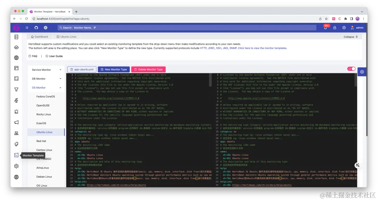Open the Monitor Template icon in the sidebar
The height and width of the screenshot is (201, 378).
point(16,155)
